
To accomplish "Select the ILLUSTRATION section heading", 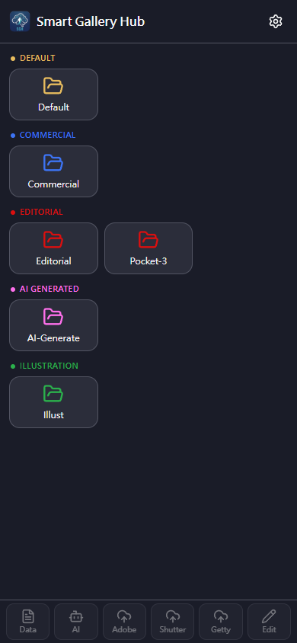I will tap(49, 366).
